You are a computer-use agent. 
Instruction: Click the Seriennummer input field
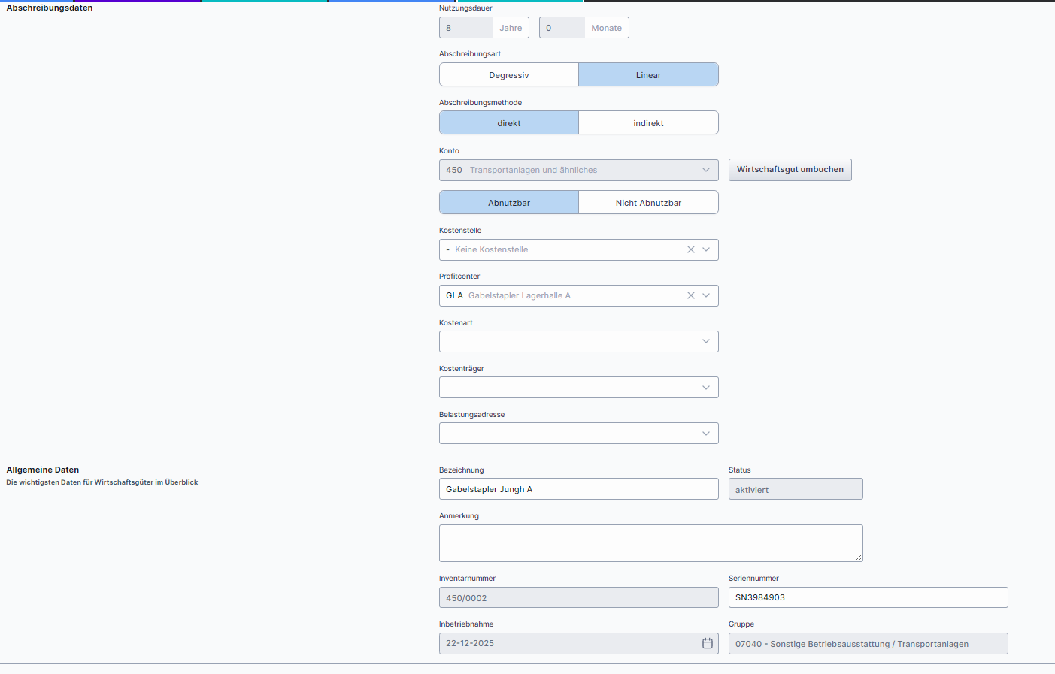(x=868, y=597)
